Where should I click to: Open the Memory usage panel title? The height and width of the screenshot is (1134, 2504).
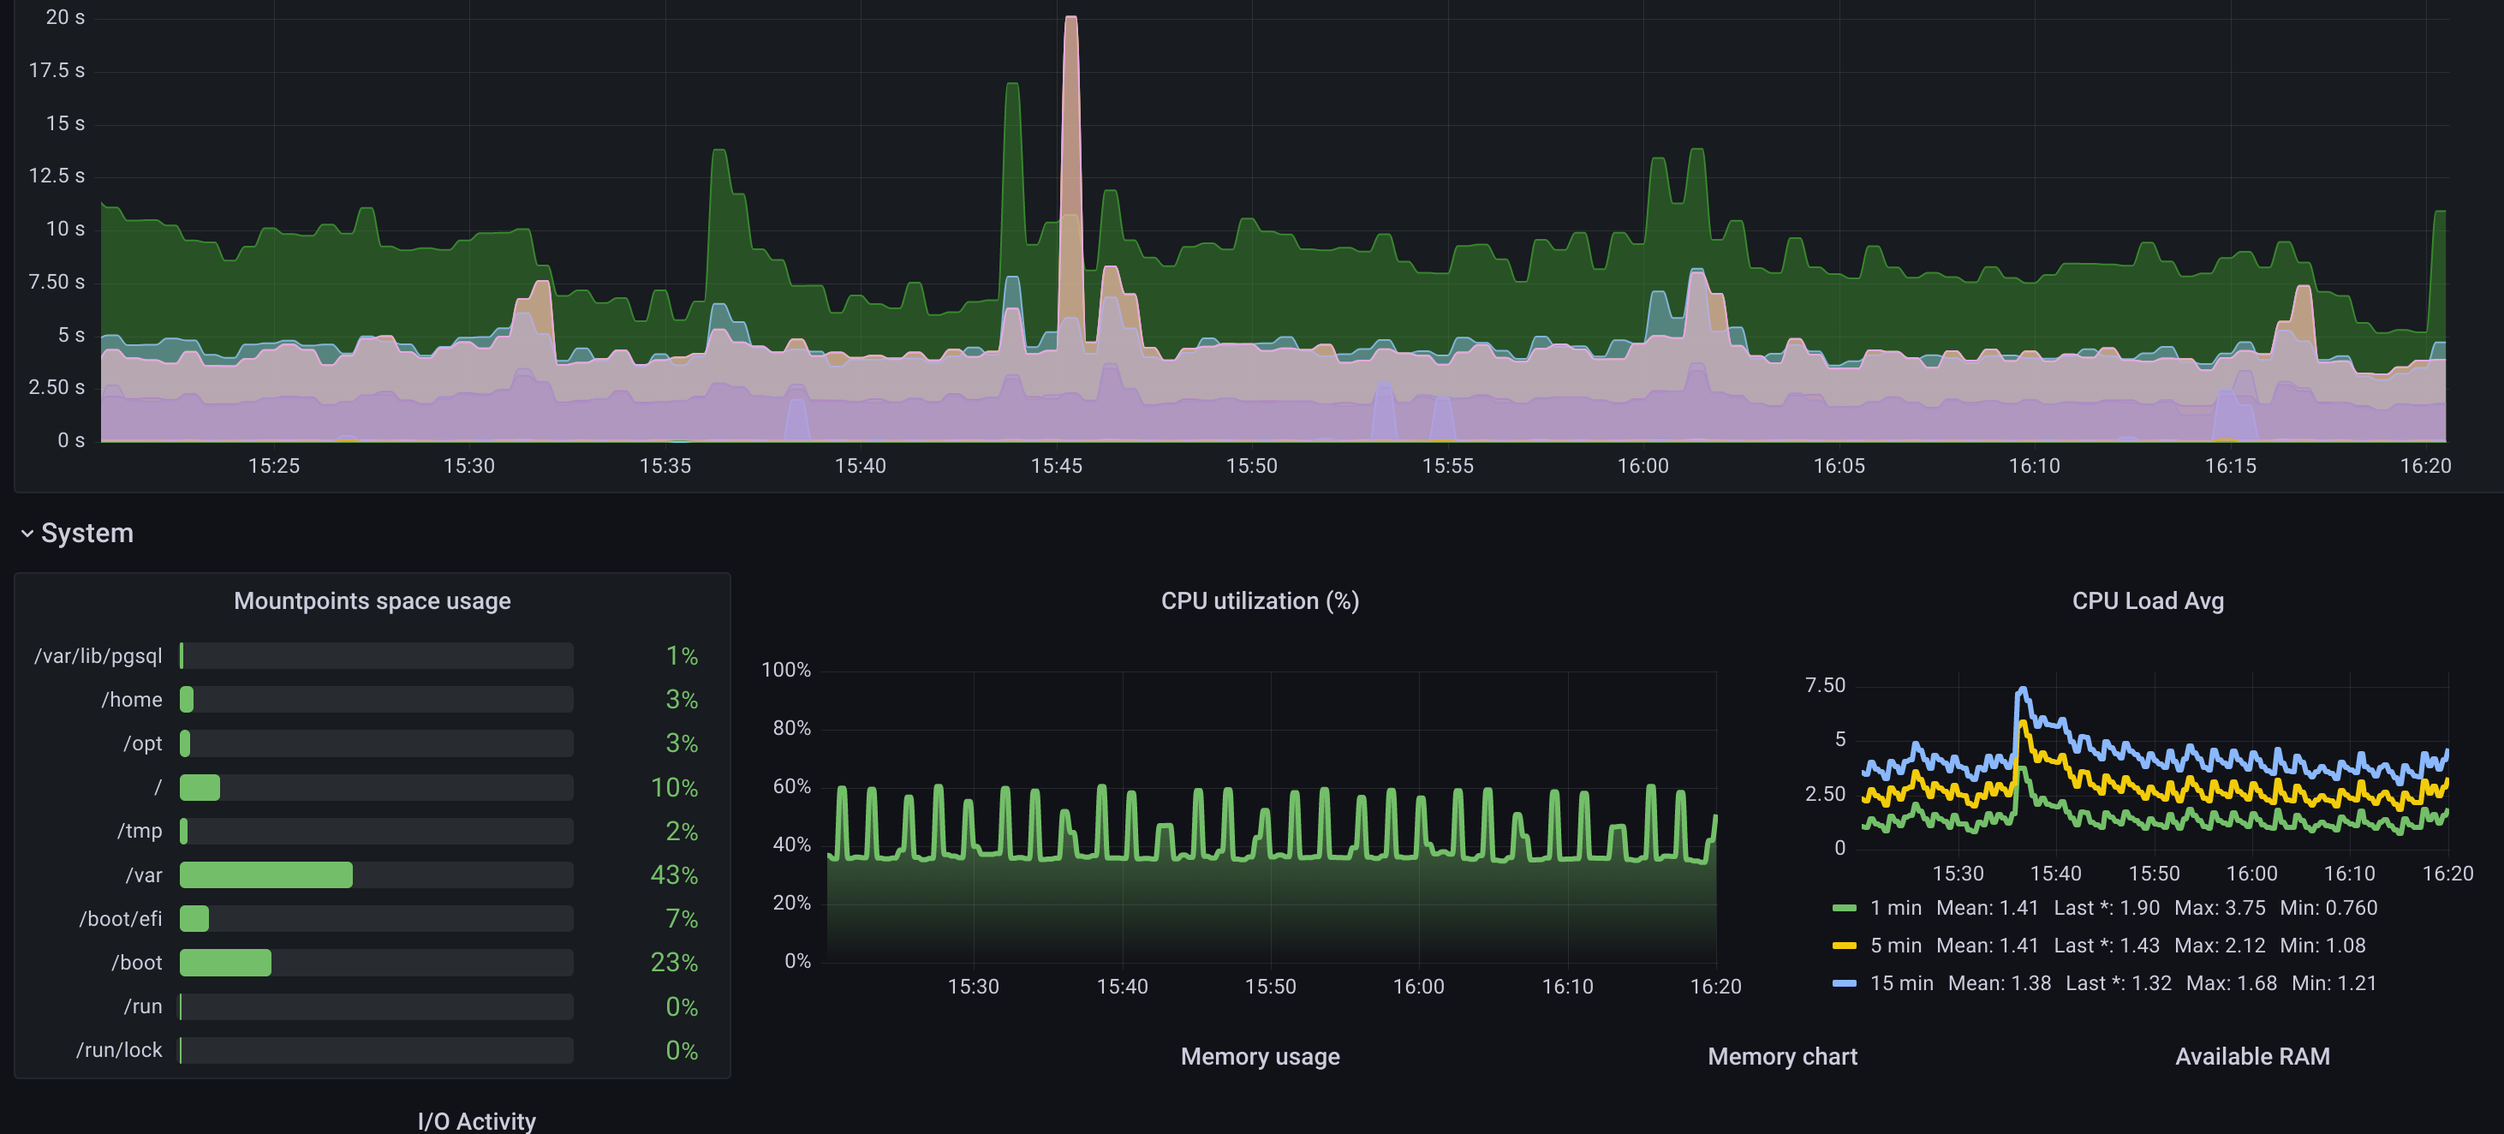(x=1259, y=1056)
